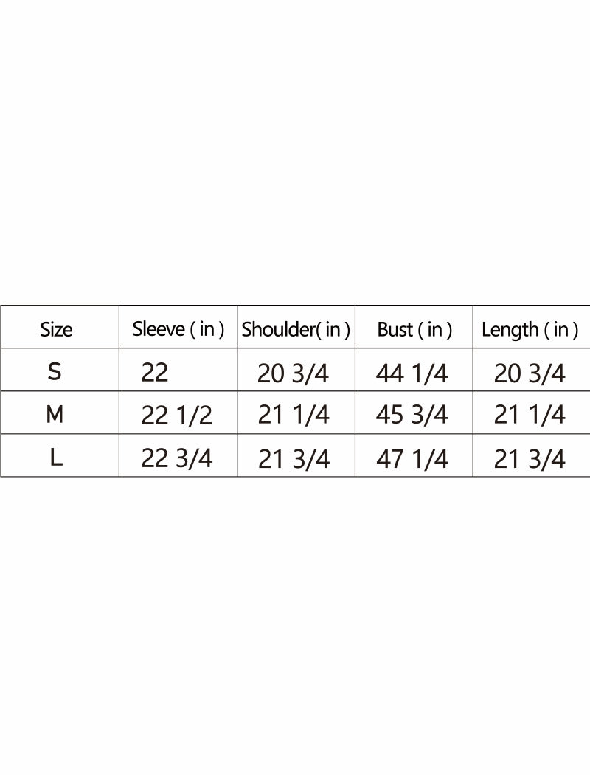Image resolution: width=590 pixels, height=775 pixels.
Task: Select the Bust (in) header cell
Action: (x=414, y=329)
